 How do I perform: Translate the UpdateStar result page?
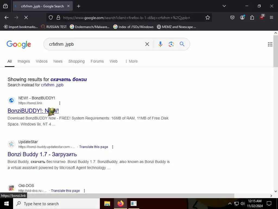(x=93, y=147)
